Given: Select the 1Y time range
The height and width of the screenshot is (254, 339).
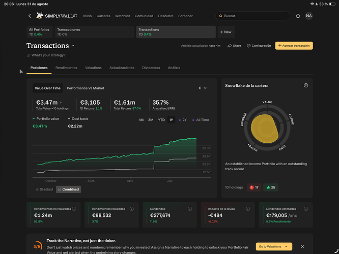Looking at the screenshot, I should [171, 120].
